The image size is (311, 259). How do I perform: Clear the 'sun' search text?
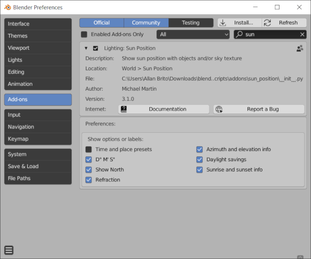tap(302, 34)
